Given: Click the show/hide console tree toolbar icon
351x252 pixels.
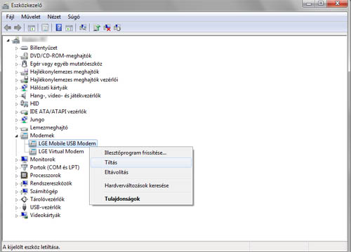Looking at the screenshot, I should point(32,28).
